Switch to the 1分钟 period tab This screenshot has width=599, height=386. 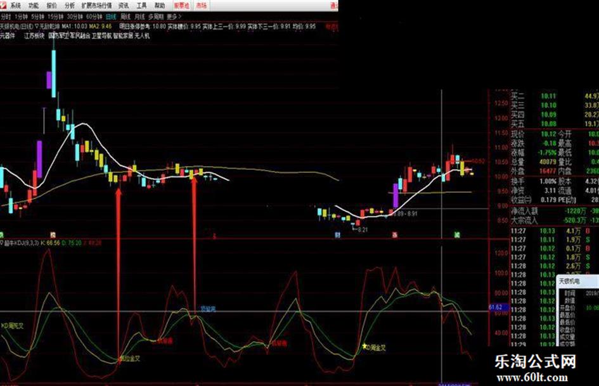[21, 17]
